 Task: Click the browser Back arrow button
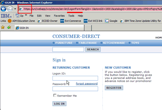4,9
